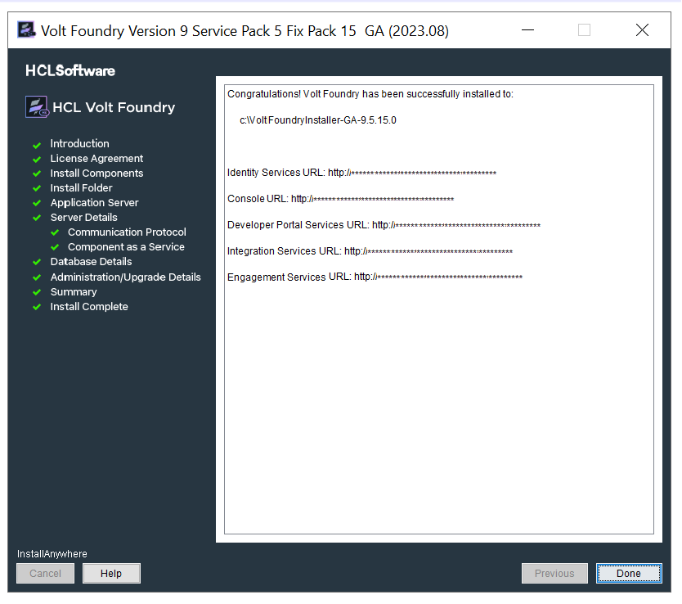Click the greyed-out Previous button
The height and width of the screenshot is (604, 682).
(554, 573)
